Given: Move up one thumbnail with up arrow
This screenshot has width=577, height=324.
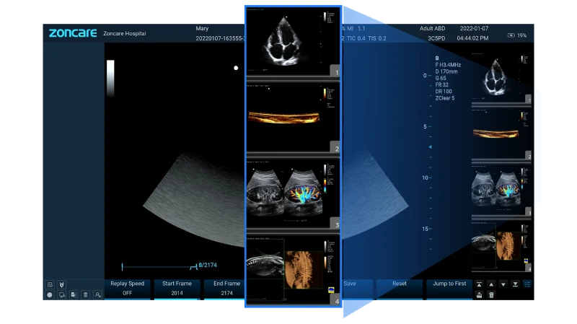Looking at the screenshot, I should [x=491, y=284].
